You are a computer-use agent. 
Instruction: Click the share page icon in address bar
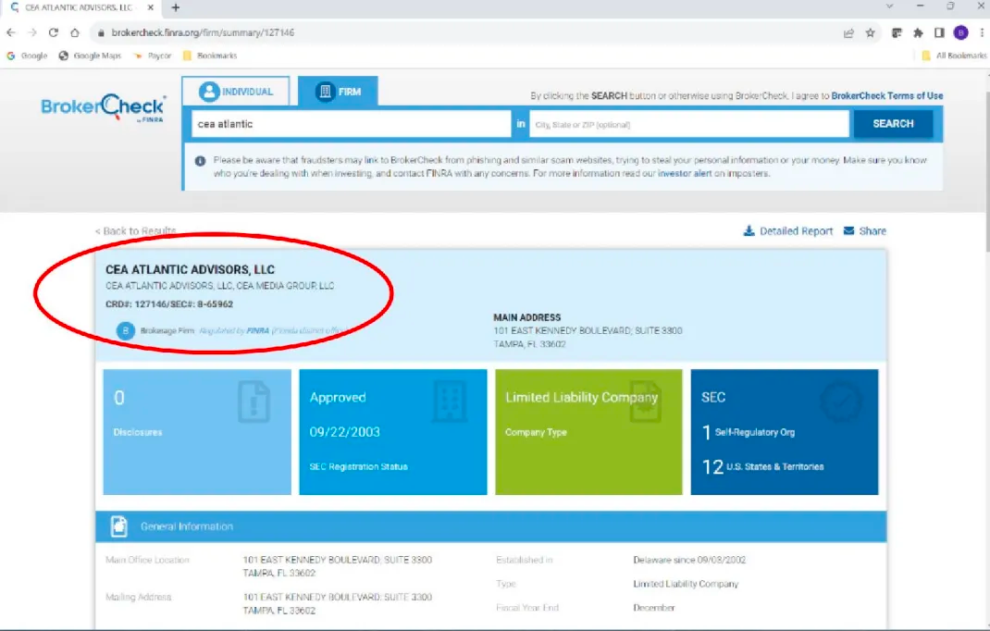848,32
